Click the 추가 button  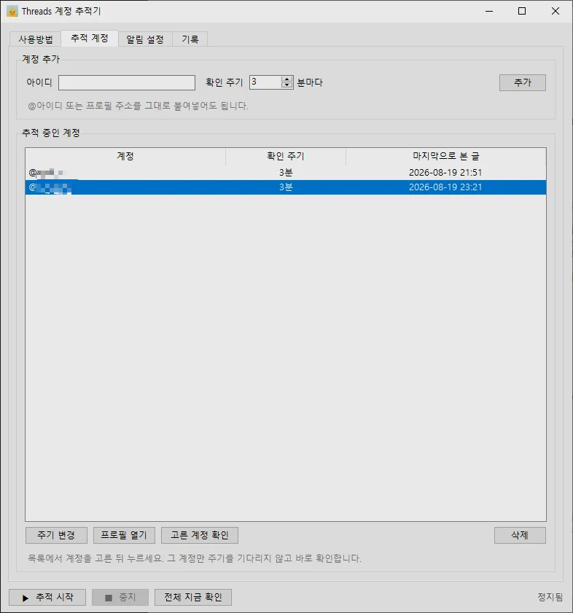[522, 82]
